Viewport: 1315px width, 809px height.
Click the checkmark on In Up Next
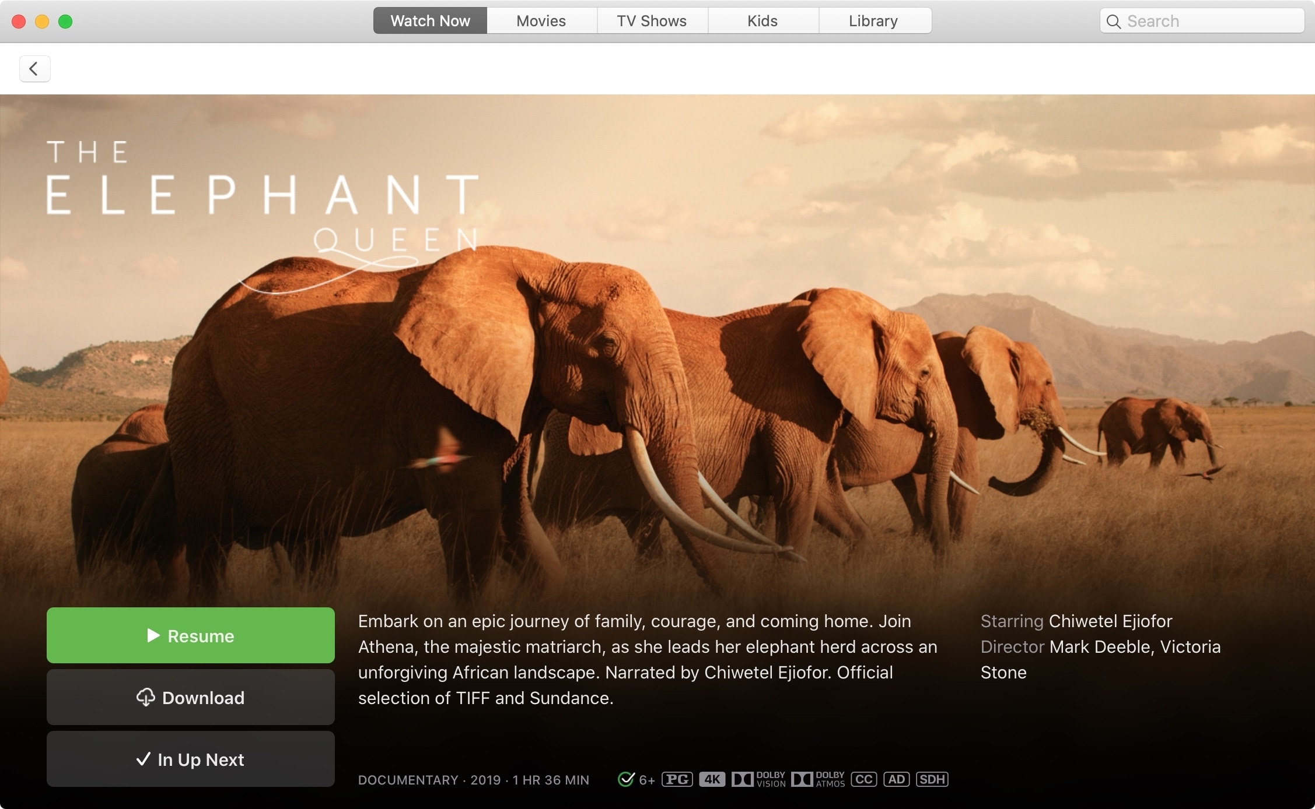coord(143,759)
